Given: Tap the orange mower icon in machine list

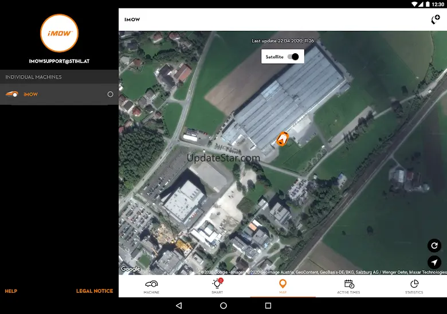Looking at the screenshot, I should point(12,94).
